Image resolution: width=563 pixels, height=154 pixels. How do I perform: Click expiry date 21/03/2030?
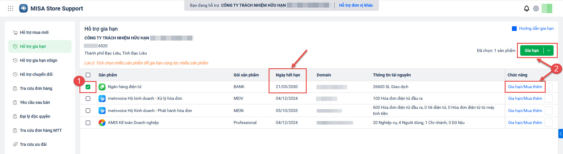point(286,87)
